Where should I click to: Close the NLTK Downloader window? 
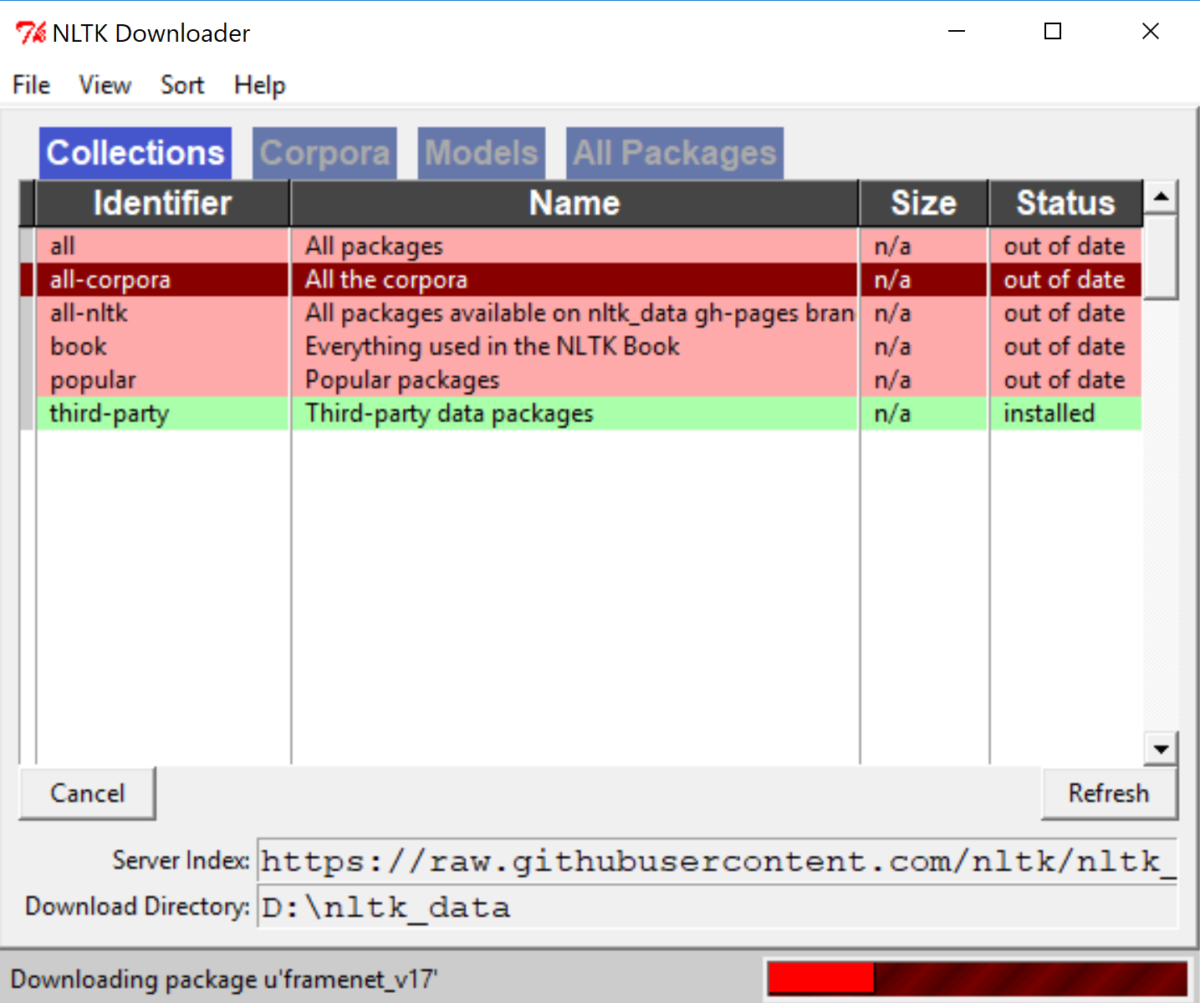[x=1151, y=32]
